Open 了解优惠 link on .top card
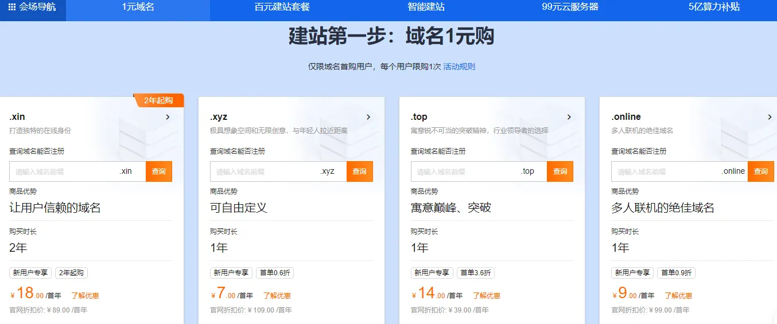The height and width of the screenshot is (324, 777). (487, 296)
